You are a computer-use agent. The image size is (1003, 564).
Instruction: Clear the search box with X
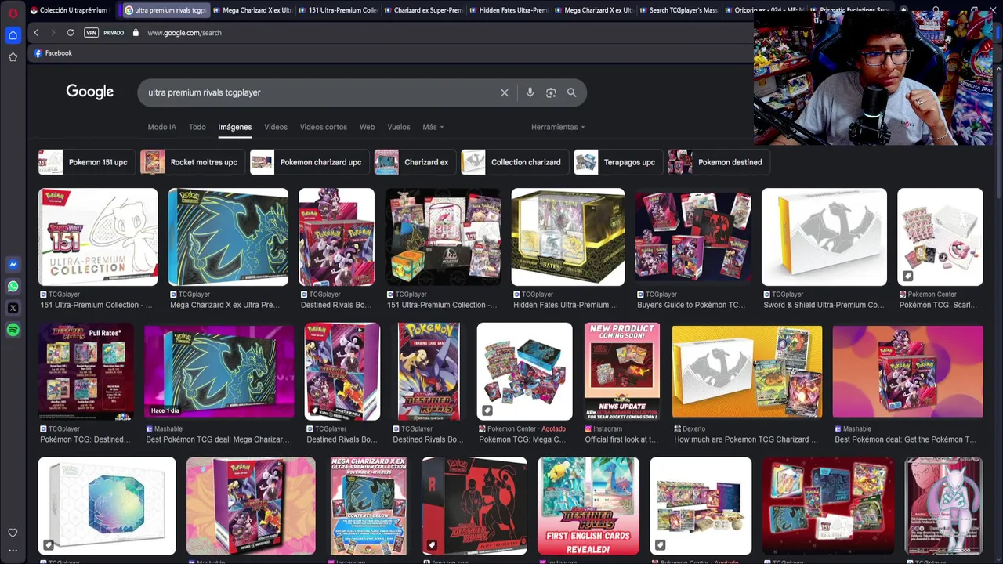[505, 92]
